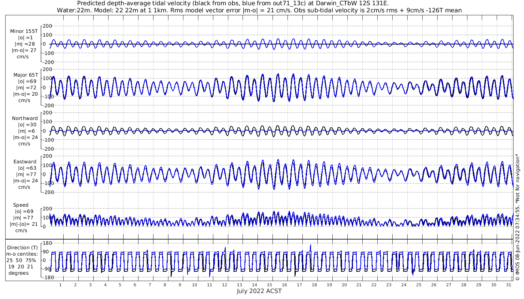The height and width of the screenshot is (299, 524).
Task: Click day 31 tick label on x-axis
Action: coord(508,285)
